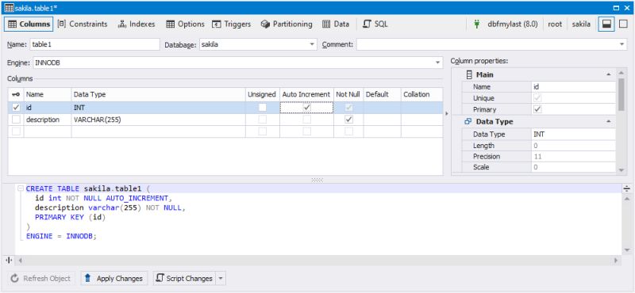
Task: Click the expander arrow beside column properties
Action: pyautogui.click(x=447, y=113)
